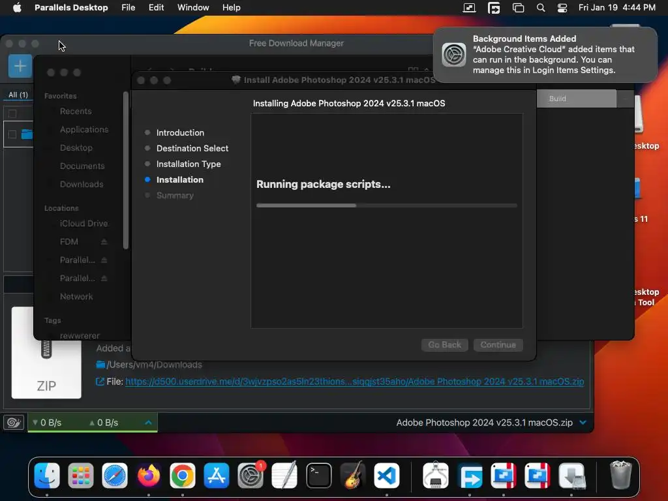Select Network in the Finder sidebar
The height and width of the screenshot is (501, 668).
76,297
